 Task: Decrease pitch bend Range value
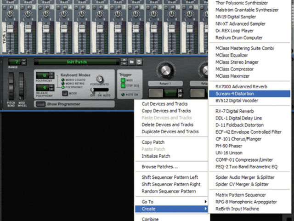click(x=24, y=63)
